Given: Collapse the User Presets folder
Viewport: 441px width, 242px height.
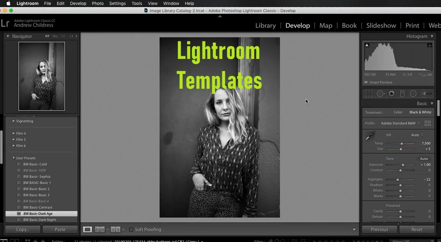Looking at the screenshot, I should (14, 158).
